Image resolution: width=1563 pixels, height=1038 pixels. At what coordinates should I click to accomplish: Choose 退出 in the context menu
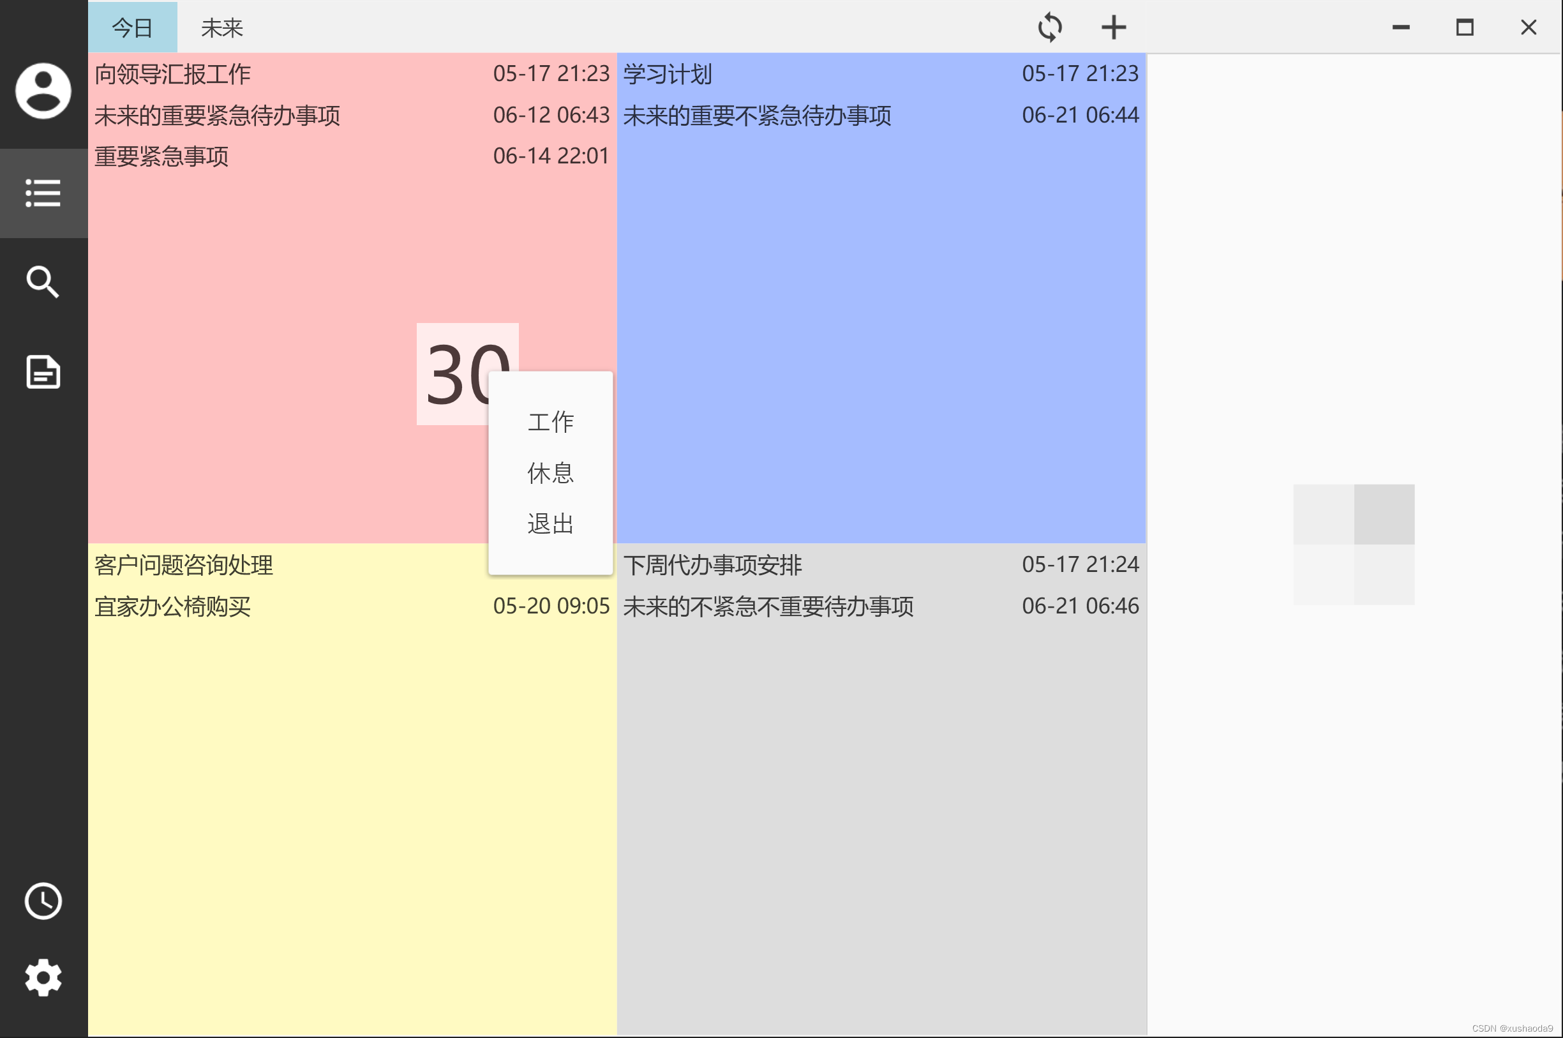550,523
